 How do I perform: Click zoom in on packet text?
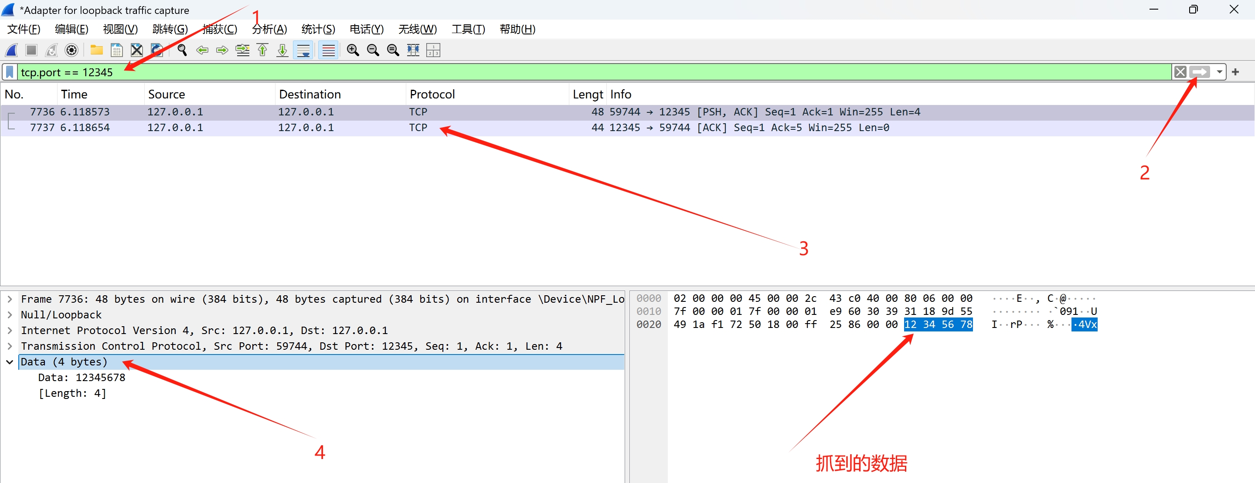coord(353,50)
